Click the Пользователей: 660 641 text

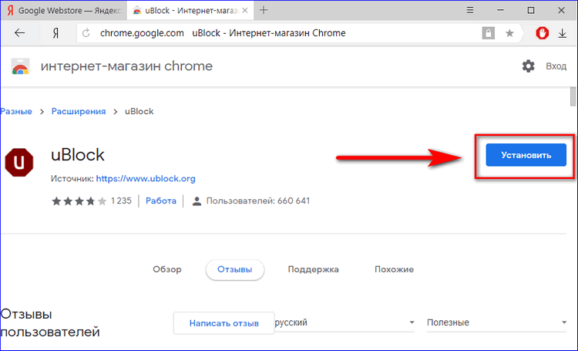(x=258, y=201)
